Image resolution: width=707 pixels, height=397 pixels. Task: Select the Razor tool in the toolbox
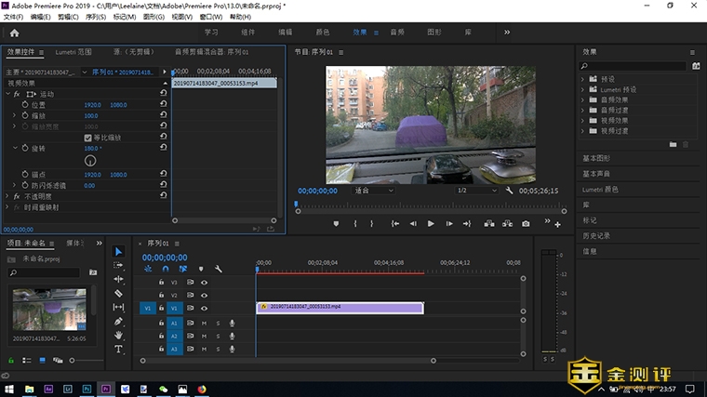point(118,293)
